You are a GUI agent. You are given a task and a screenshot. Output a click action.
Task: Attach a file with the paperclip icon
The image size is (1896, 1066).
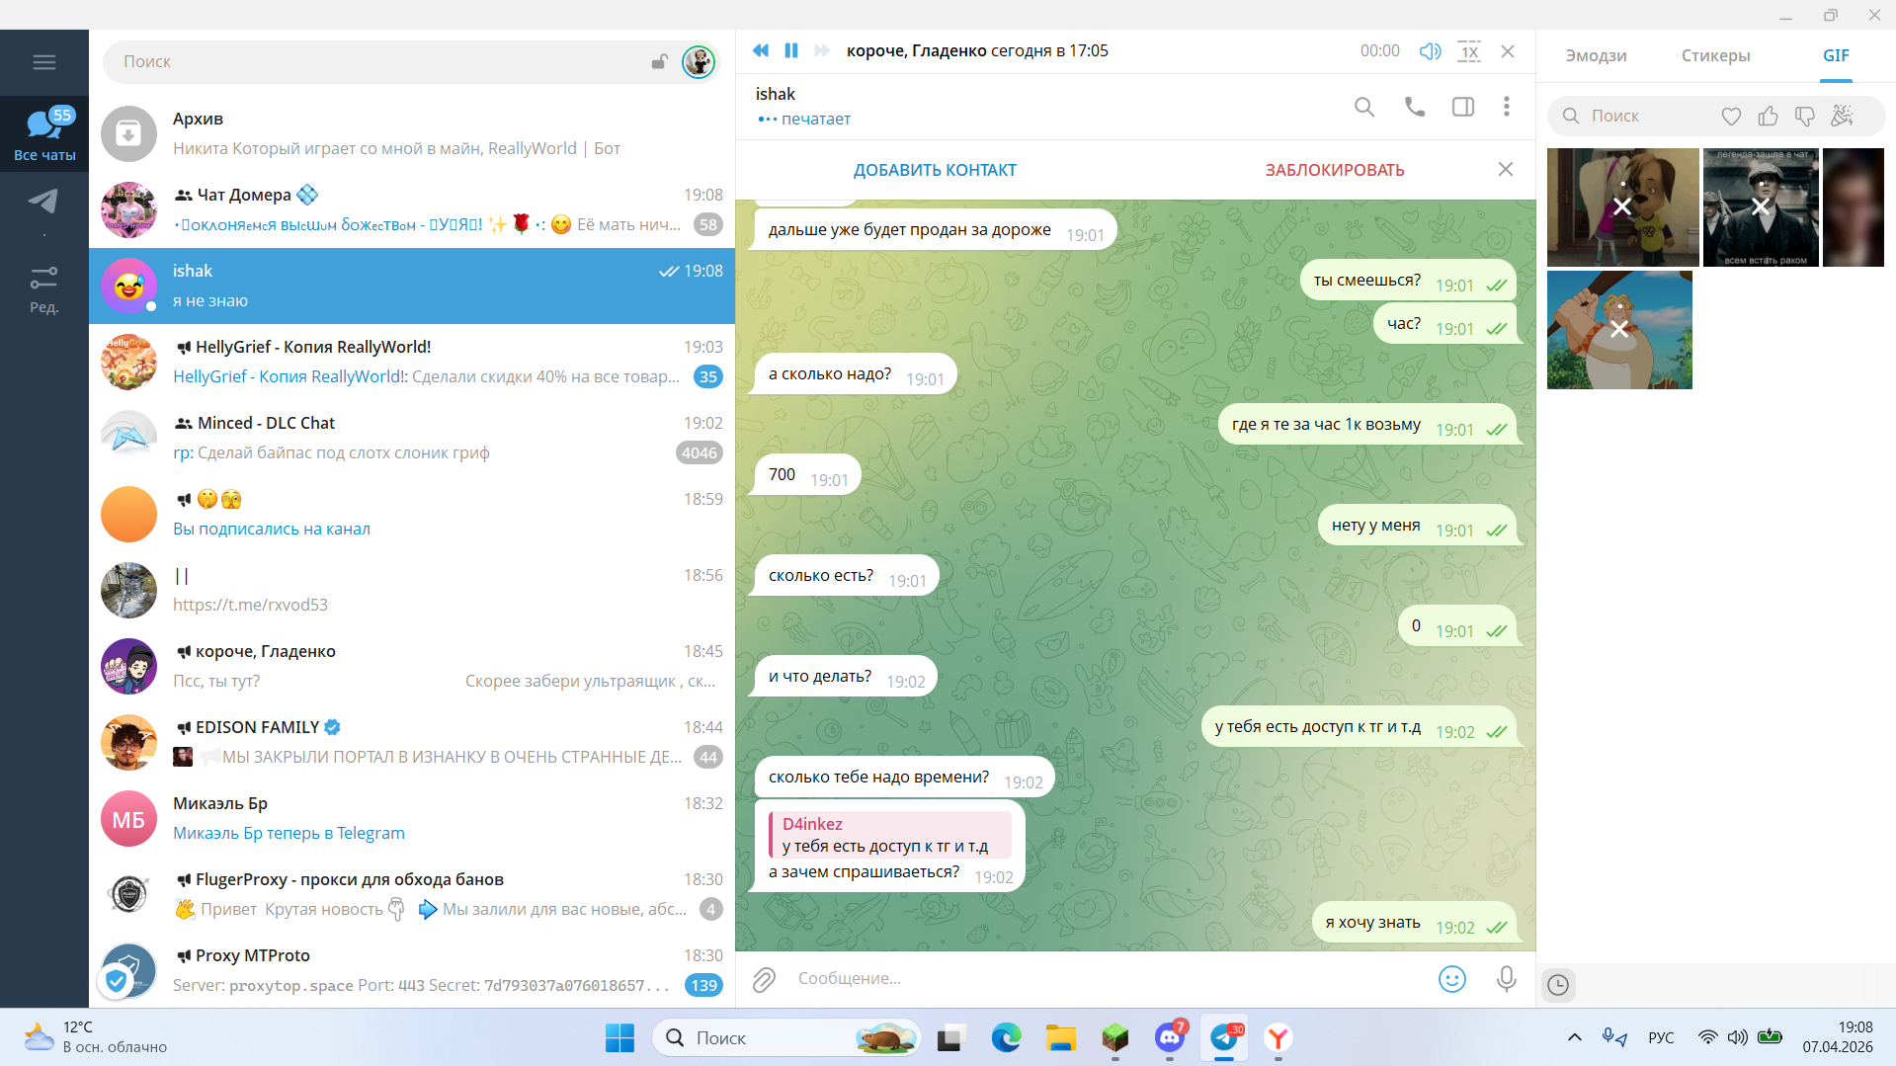[x=764, y=979]
